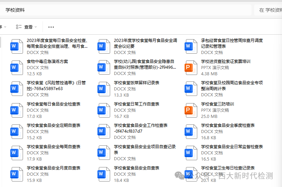Click the 在 学校资料 search box
Screen dimensions: 282x187
(268, 10)
